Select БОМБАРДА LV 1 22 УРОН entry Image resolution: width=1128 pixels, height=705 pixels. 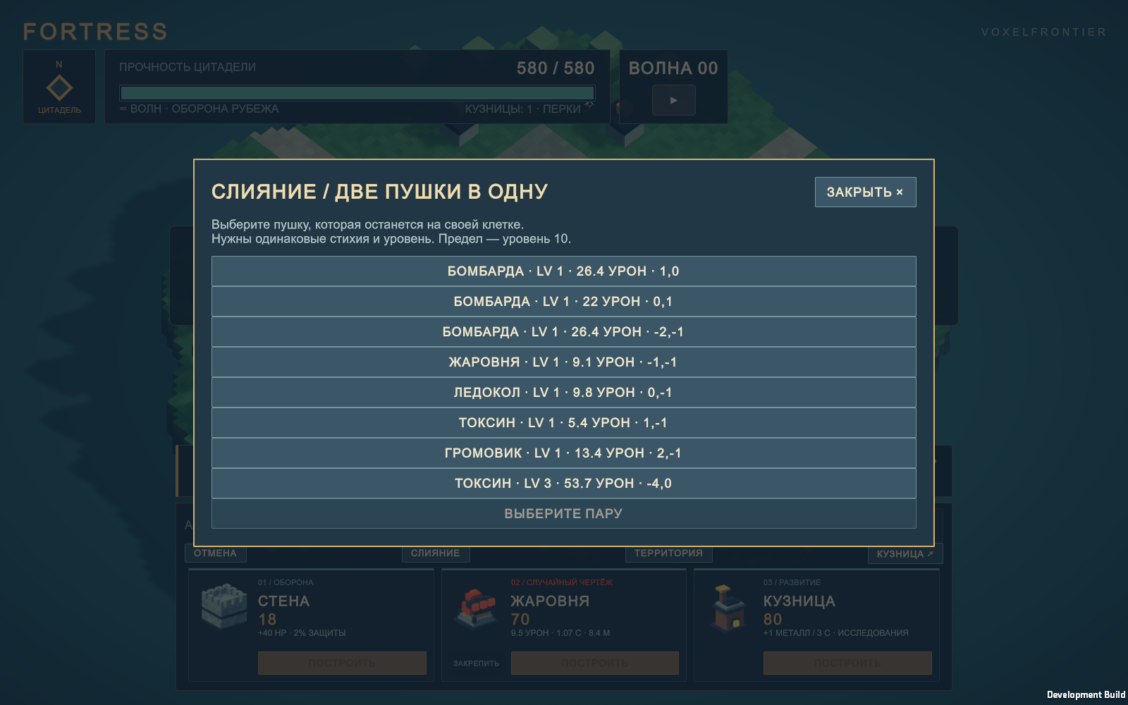563,302
